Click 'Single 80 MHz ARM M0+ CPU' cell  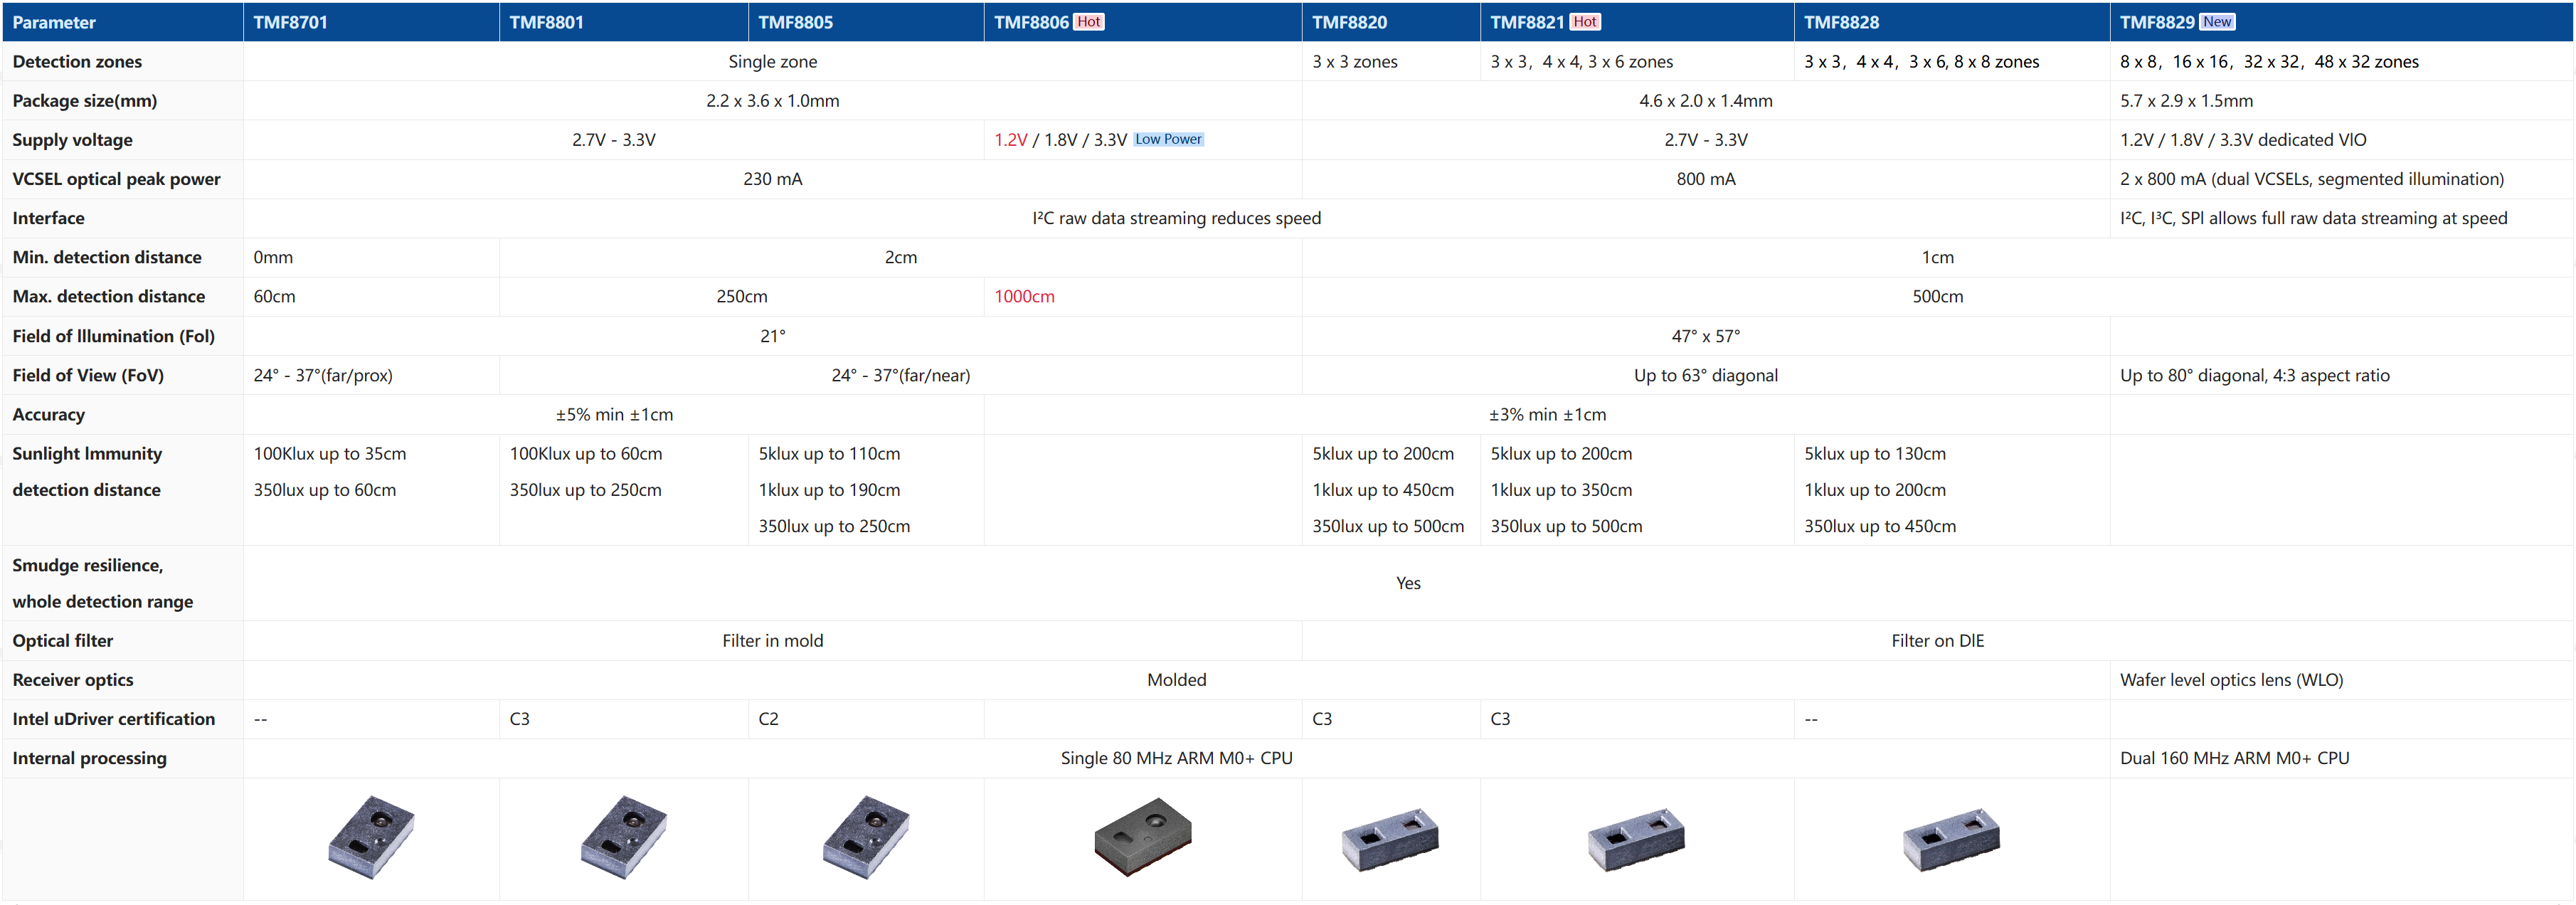(1177, 758)
